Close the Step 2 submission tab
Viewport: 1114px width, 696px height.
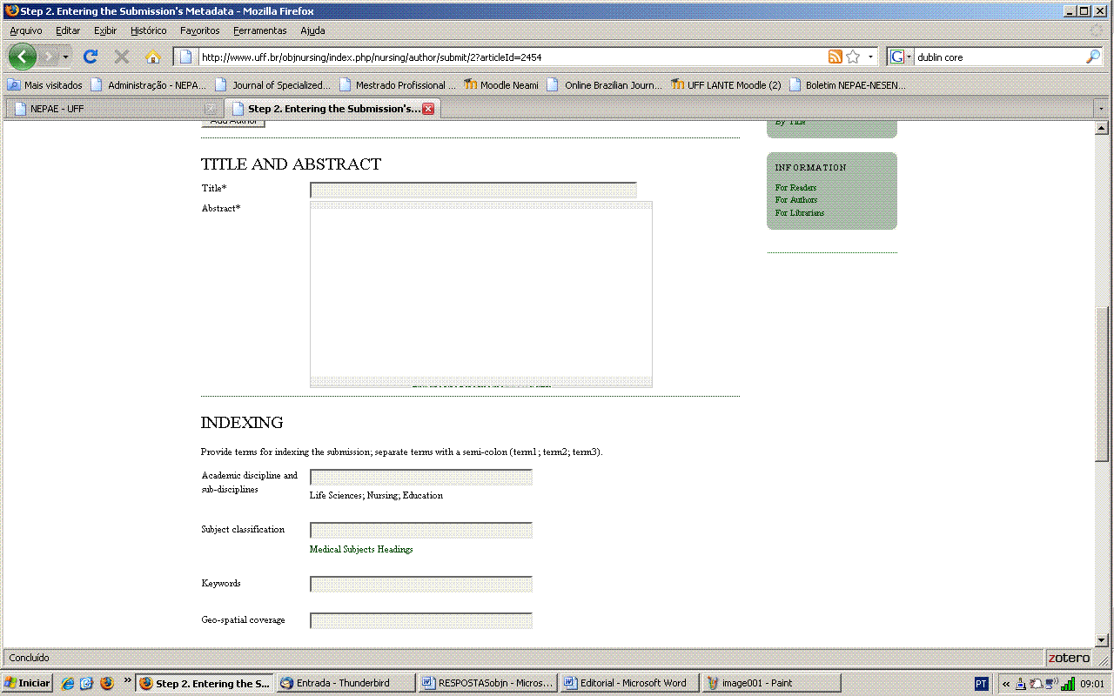click(428, 109)
